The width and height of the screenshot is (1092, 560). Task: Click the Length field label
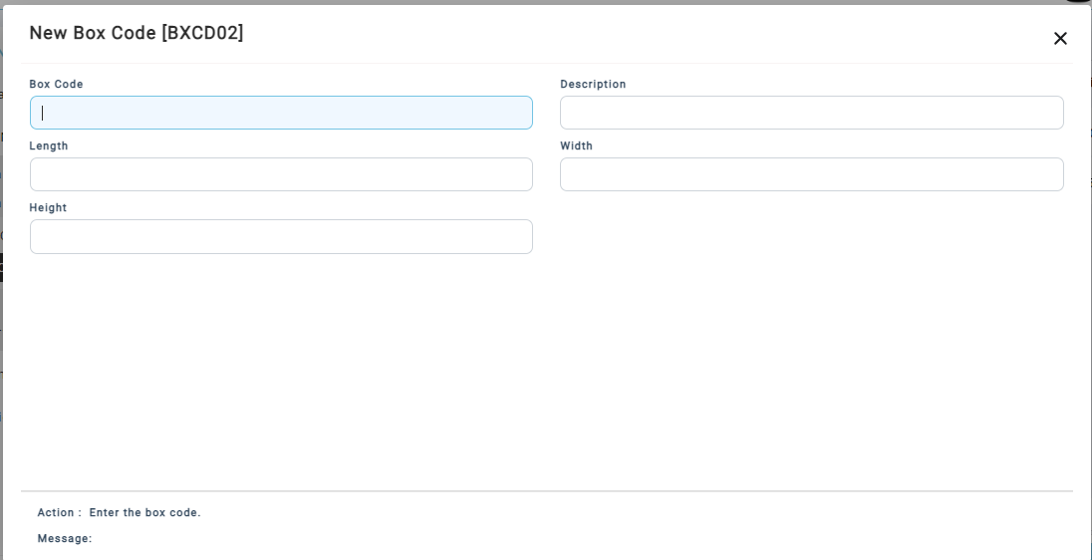click(49, 146)
